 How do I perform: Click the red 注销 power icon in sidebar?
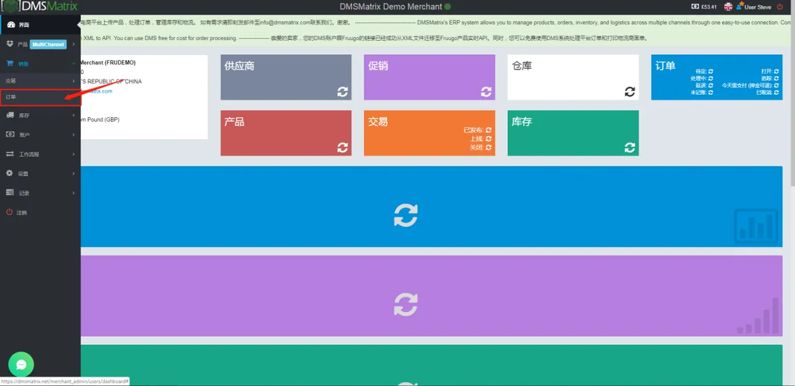[10, 213]
